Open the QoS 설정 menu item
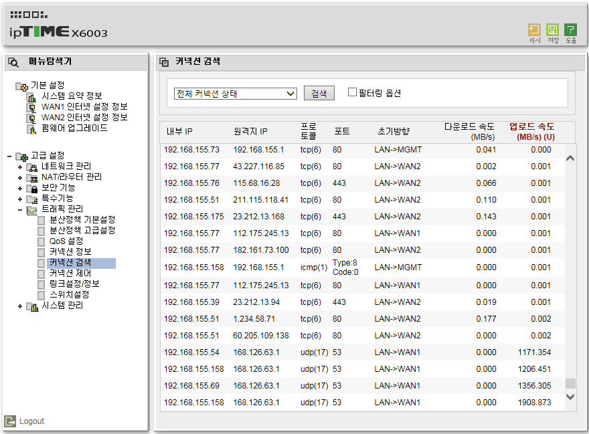Screen dimensions: 589x434 point(66,241)
